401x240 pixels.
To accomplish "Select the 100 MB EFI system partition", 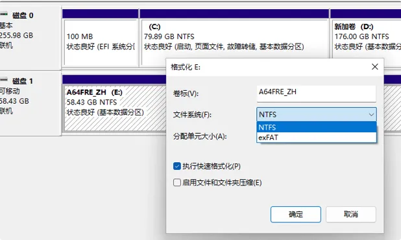I will 100,38.
